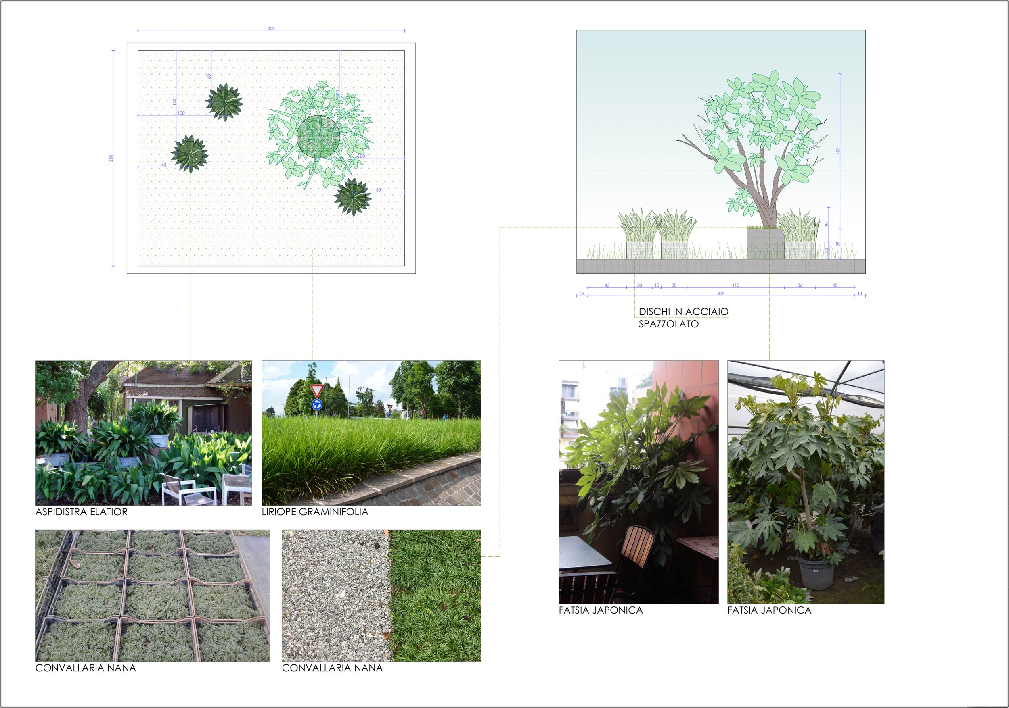Open the Fatsia Japonica photo with chair
Screen dimensions: 1009x708
638,482
